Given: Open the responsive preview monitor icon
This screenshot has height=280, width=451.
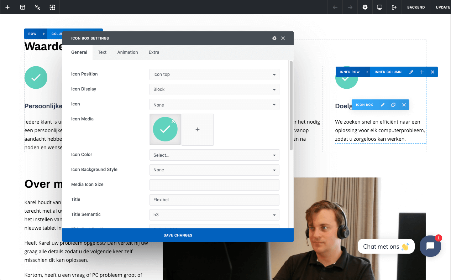Looking at the screenshot, I should (380, 7).
